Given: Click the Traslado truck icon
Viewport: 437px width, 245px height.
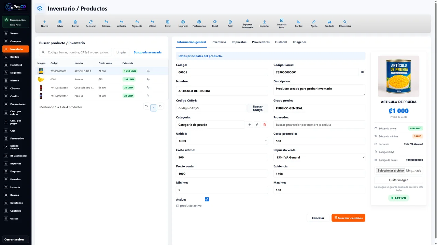Looking at the screenshot, I should (329, 22).
